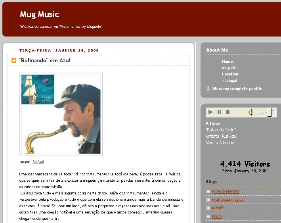This screenshot has width=281, height=223.
Task: Pause the music player
Action: (219, 112)
